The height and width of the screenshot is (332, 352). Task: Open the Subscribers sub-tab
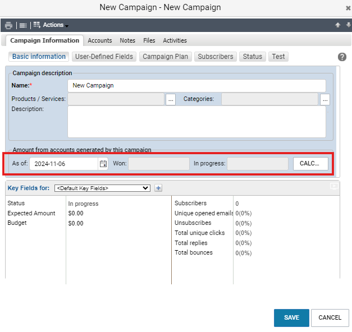pyautogui.click(x=216, y=57)
